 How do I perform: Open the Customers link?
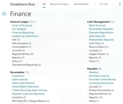coord(18,76)
